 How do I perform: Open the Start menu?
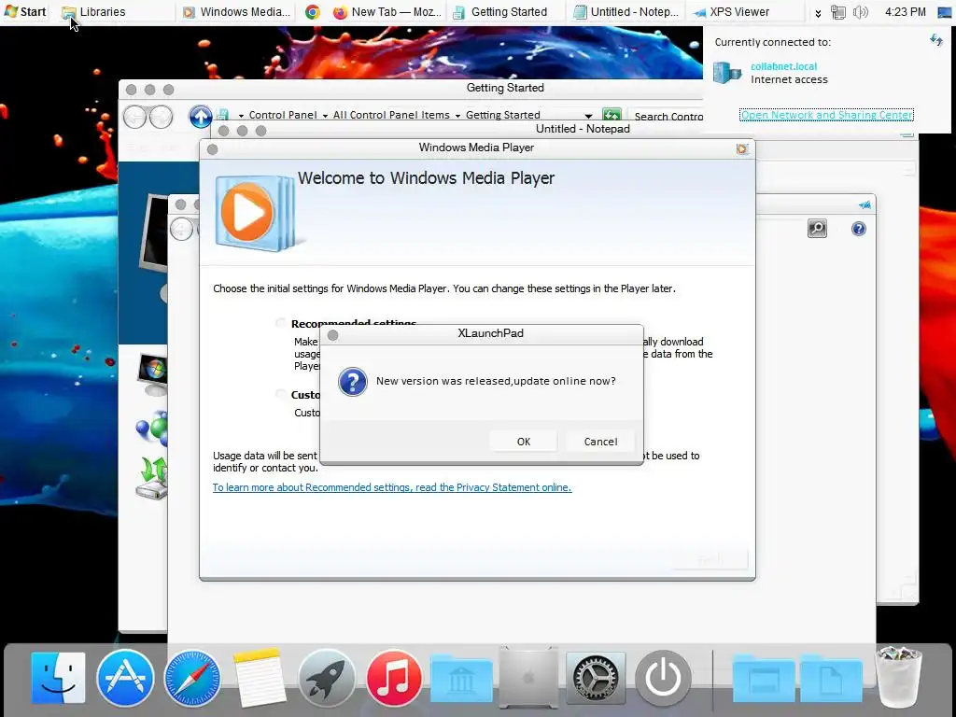coord(25,11)
